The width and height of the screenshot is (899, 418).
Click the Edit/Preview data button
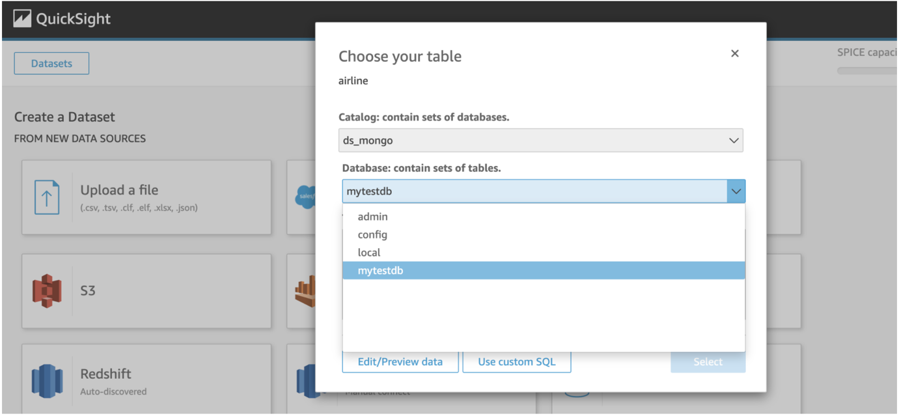click(x=400, y=362)
